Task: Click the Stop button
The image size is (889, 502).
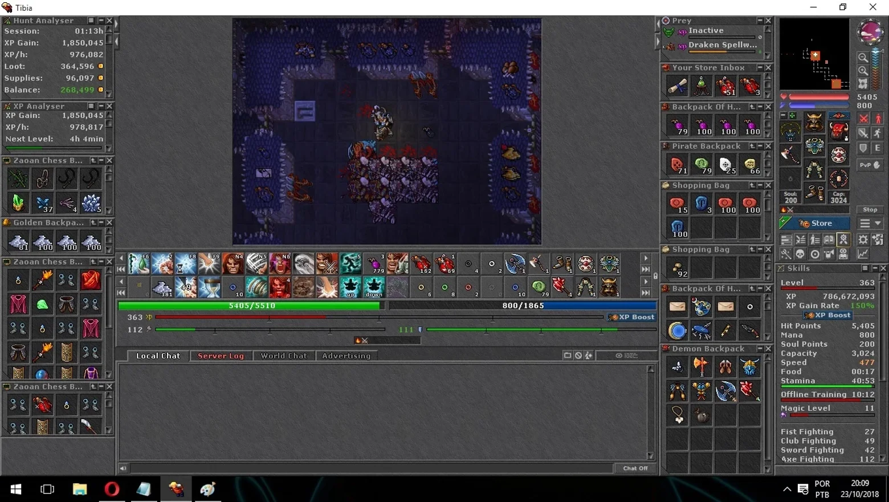Action: (870, 210)
